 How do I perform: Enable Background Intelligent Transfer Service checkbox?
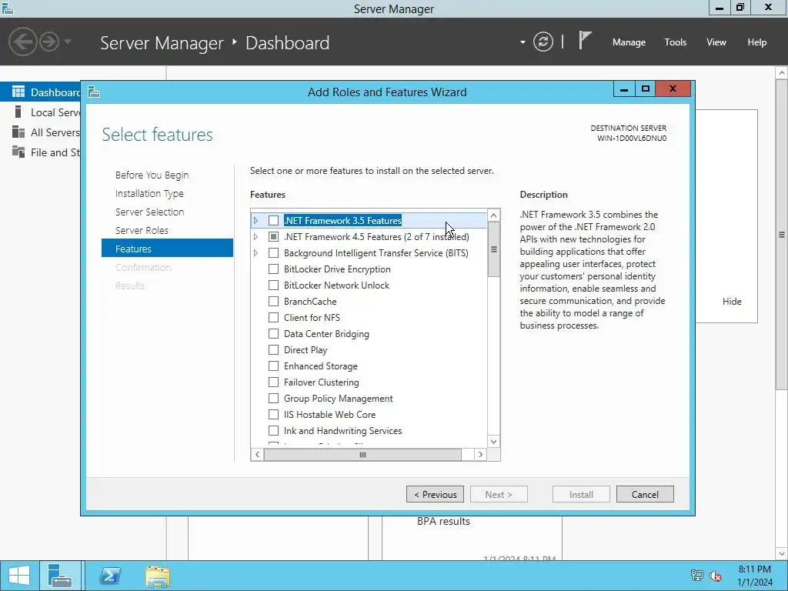click(x=273, y=252)
